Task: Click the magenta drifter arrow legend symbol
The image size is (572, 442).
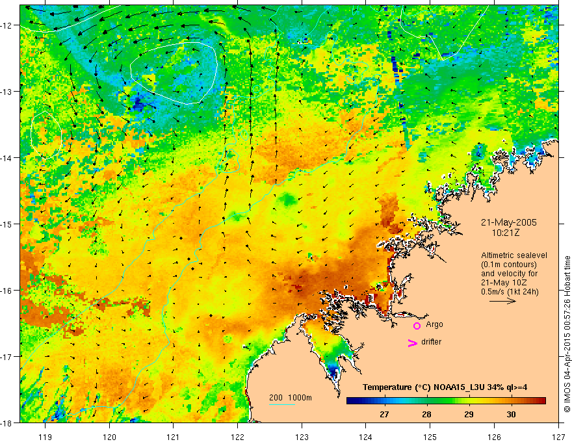Action: coord(413,343)
